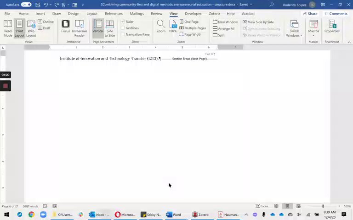Enable the Navigation Pane checkbox
The width and height of the screenshot is (353, 220).
pyautogui.click(x=123, y=34)
